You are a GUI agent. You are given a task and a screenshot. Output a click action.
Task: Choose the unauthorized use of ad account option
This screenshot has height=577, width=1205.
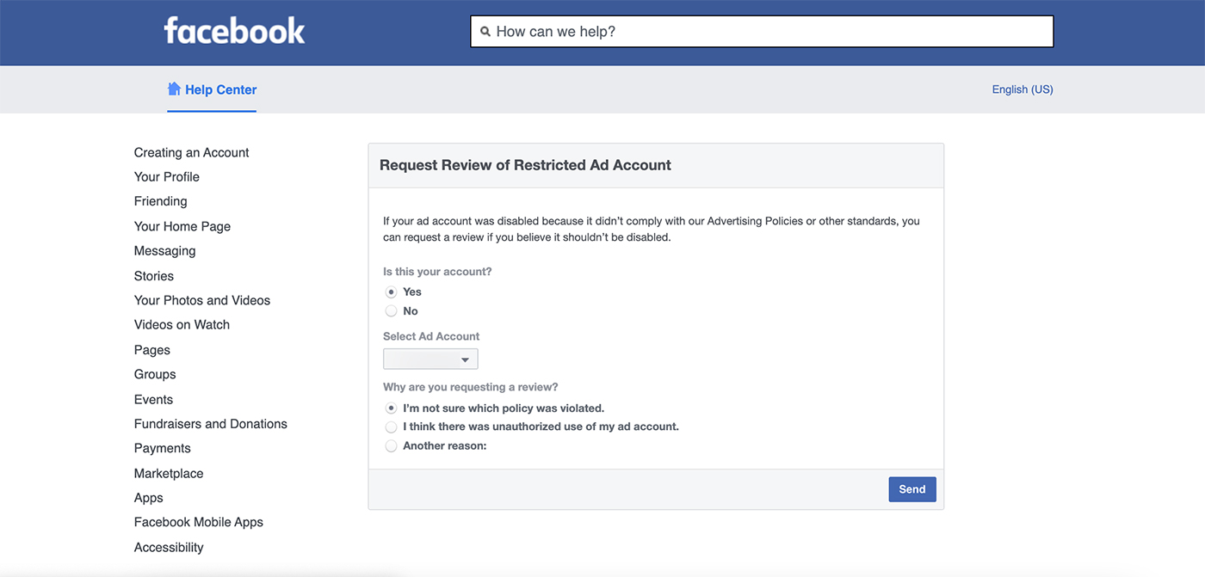(x=392, y=427)
